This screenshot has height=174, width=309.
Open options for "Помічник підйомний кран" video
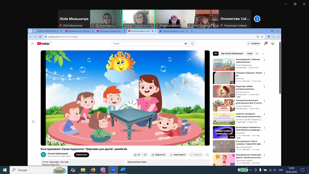point(264,60)
